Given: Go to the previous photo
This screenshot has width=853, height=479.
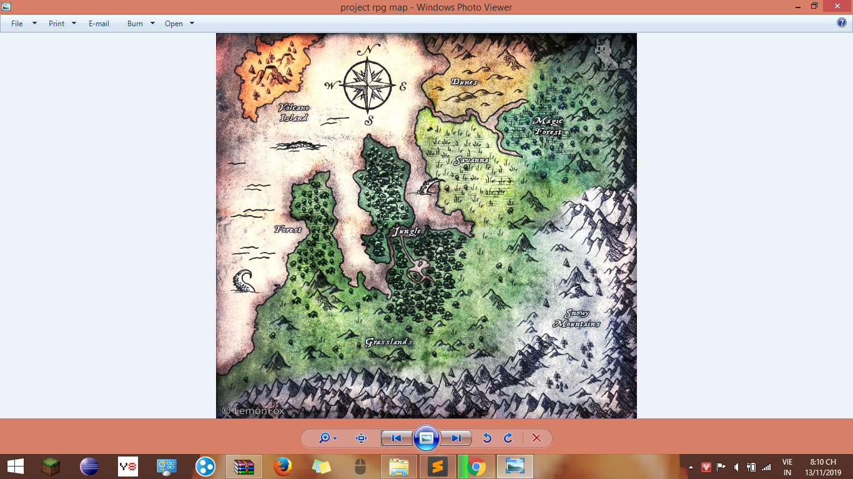Looking at the screenshot, I should (397, 438).
